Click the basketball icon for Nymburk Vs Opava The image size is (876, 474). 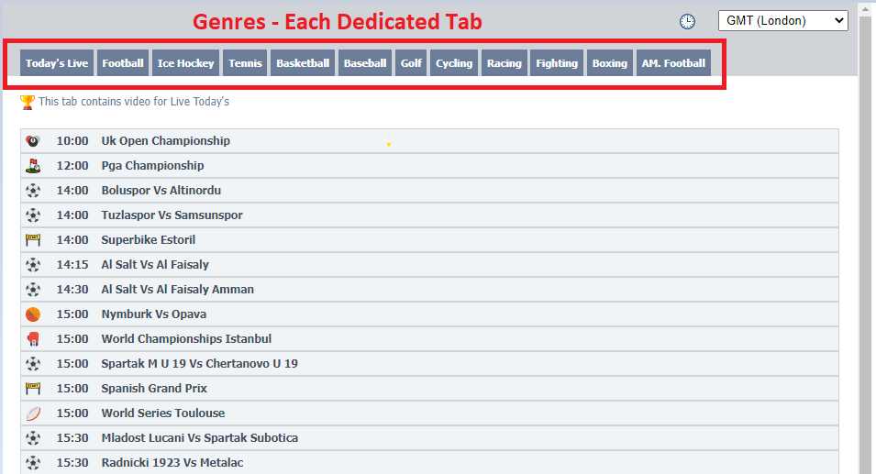[33, 314]
